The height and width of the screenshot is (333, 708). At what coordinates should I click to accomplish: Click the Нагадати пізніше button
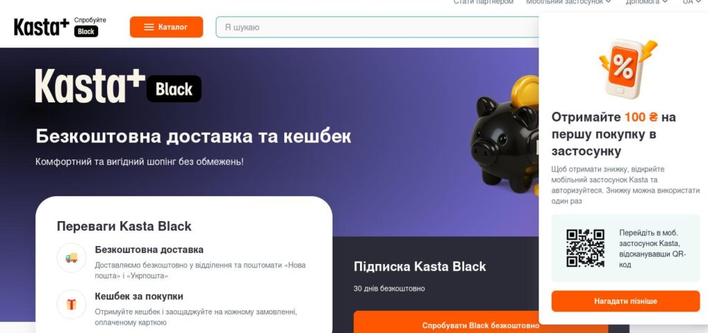[x=625, y=301]
